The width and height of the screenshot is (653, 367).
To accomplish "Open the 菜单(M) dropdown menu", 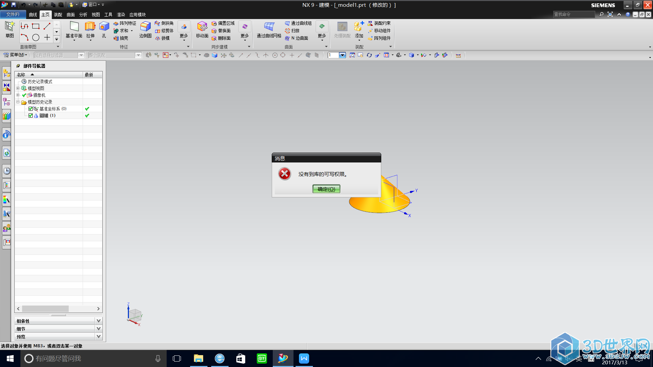I will point(15,55).
